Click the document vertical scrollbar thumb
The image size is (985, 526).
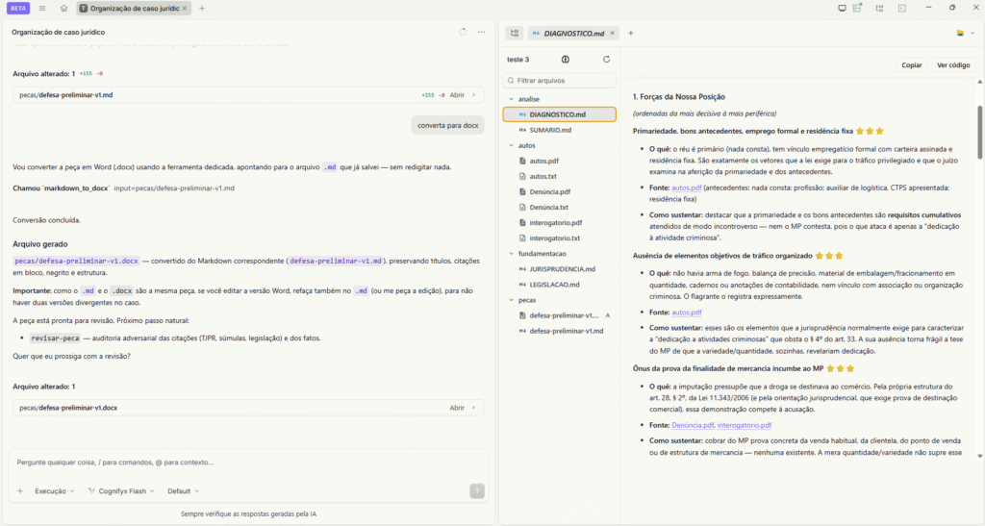point(980,132)
